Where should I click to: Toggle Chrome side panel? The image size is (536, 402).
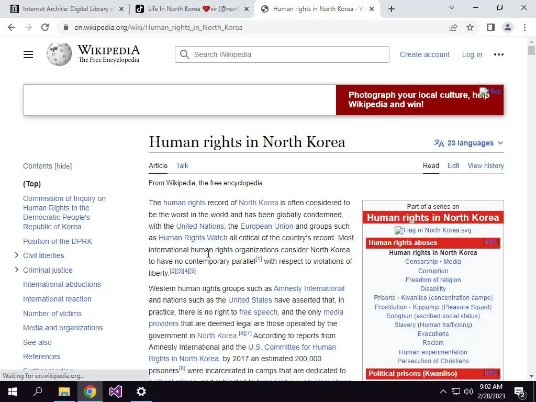tap(491, 27)
